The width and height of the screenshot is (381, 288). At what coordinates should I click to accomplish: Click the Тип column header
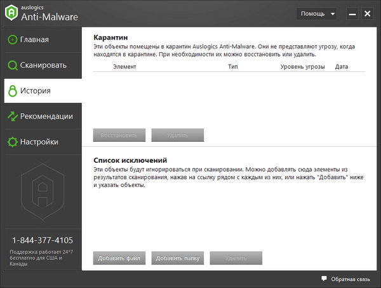pyautogui.click(x=232, y=66)
